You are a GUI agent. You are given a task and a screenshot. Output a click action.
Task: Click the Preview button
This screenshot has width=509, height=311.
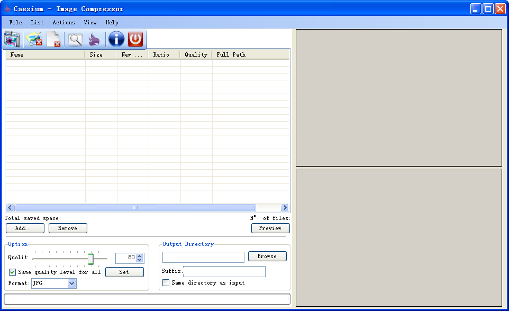[270, 228]
